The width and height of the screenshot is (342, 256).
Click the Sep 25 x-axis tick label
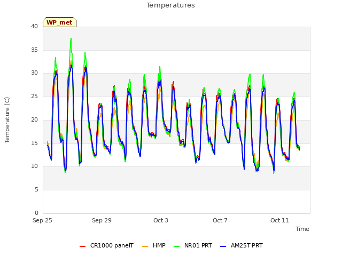(42, 220)
